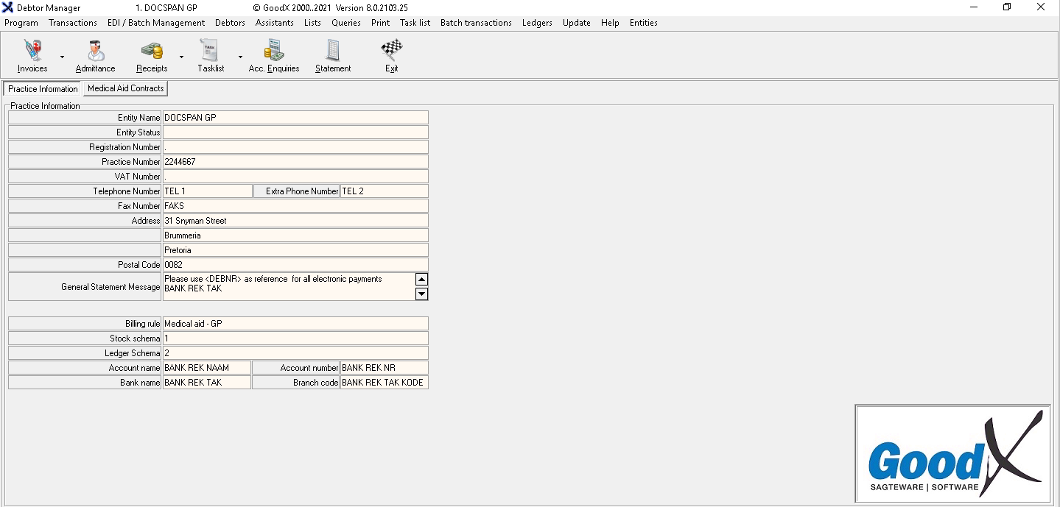Launch Acc. Enquiries from the toolbar
This screenshot has height=507, width=1060.
tap(274, 56)
